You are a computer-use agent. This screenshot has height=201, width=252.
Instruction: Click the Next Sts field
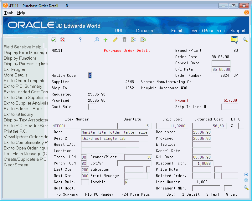85,176
